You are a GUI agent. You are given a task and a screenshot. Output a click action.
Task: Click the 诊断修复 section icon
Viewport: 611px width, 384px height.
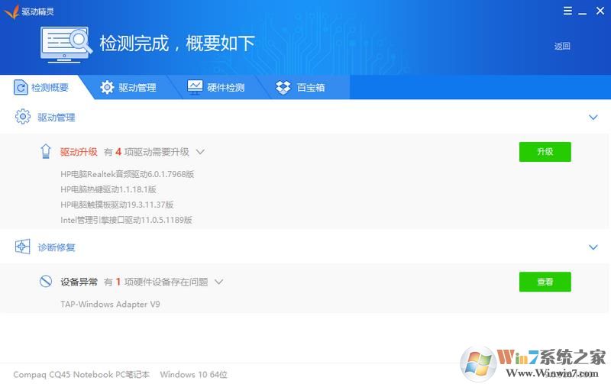[22, 247]
